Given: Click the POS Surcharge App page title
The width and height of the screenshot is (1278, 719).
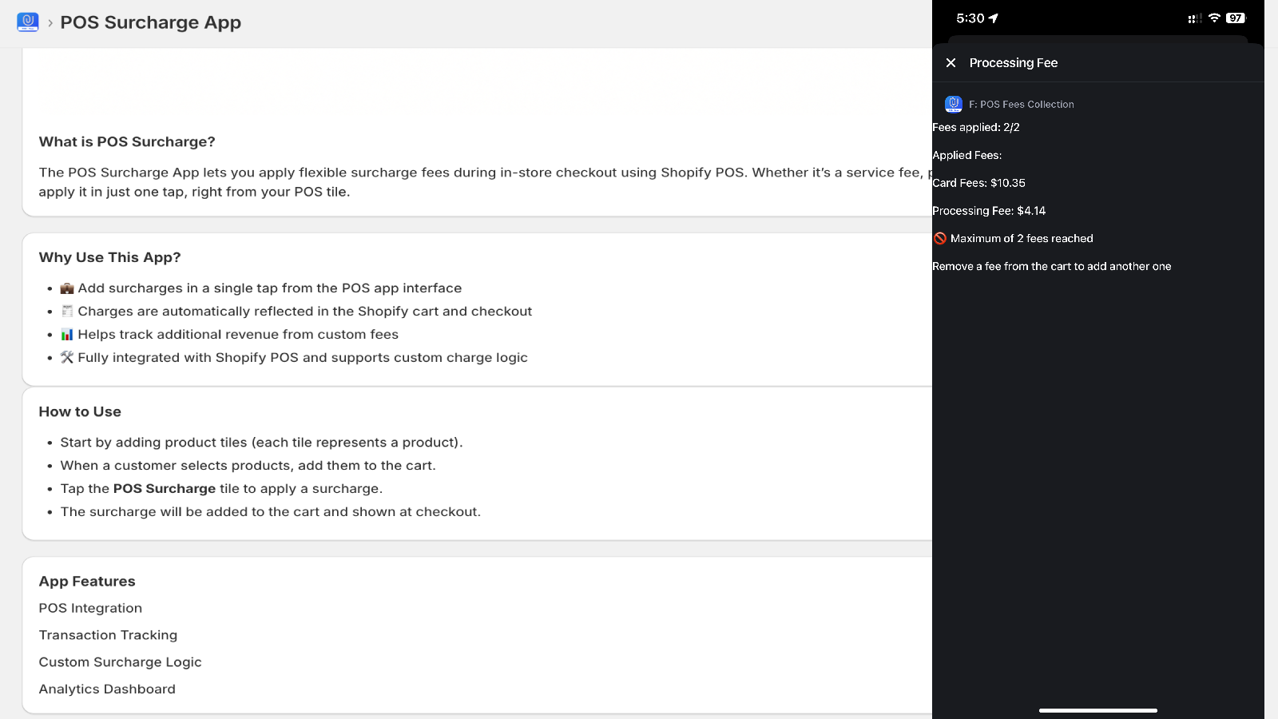Looking at the screenshot, I should [x=151, y=22].
